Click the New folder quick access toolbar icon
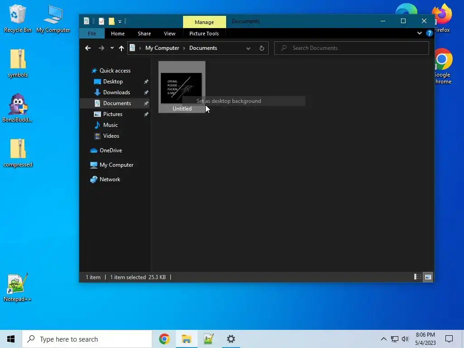The height and width of the screenshot is (348, 464). coord(111,21)
